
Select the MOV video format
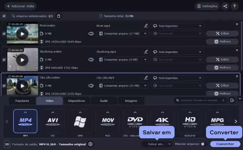pyautogui.click(x=108, y=121)
